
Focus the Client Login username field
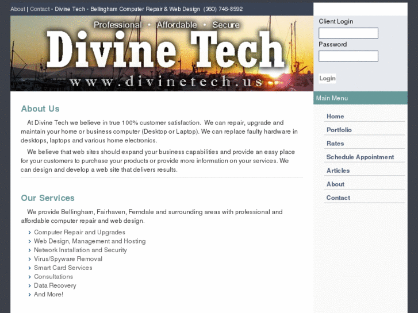[x=348, y=33]
